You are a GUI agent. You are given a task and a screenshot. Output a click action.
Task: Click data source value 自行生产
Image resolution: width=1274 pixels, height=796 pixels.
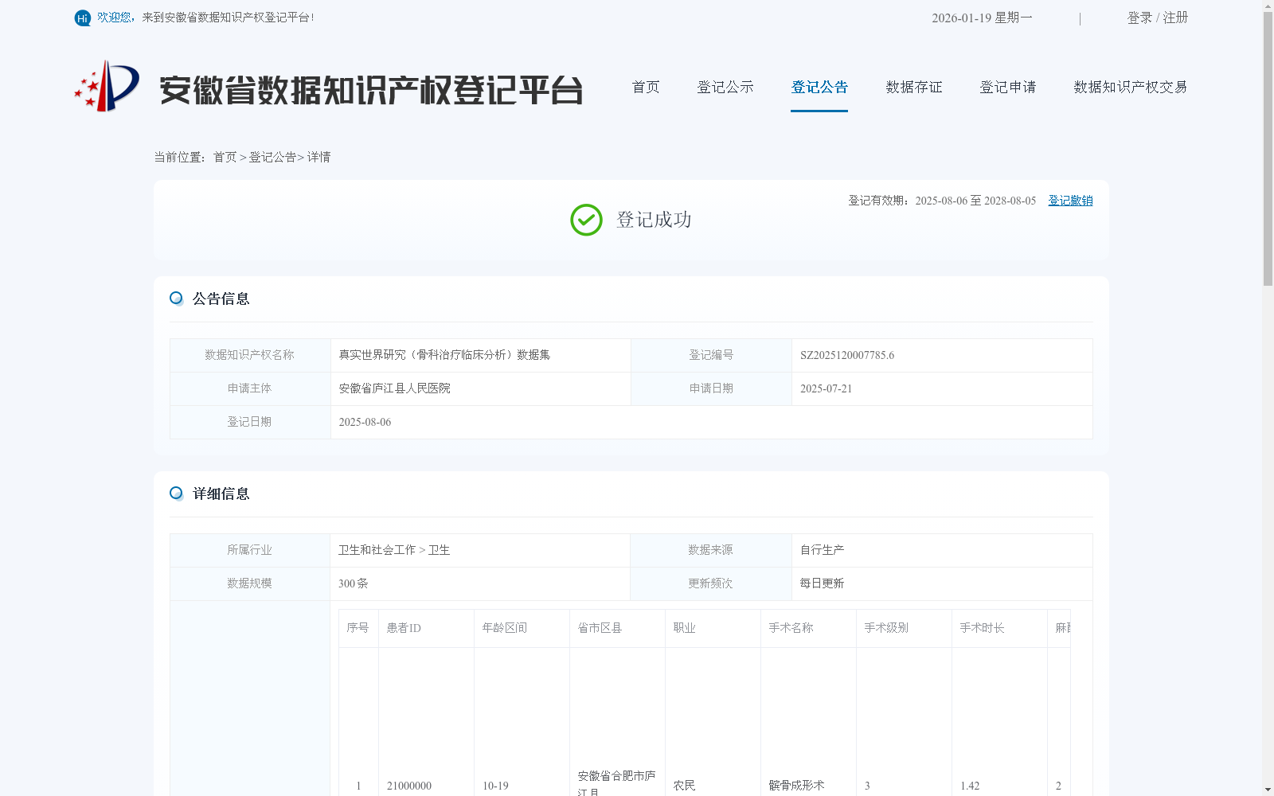pyautogui.click(x=822, y=550)
